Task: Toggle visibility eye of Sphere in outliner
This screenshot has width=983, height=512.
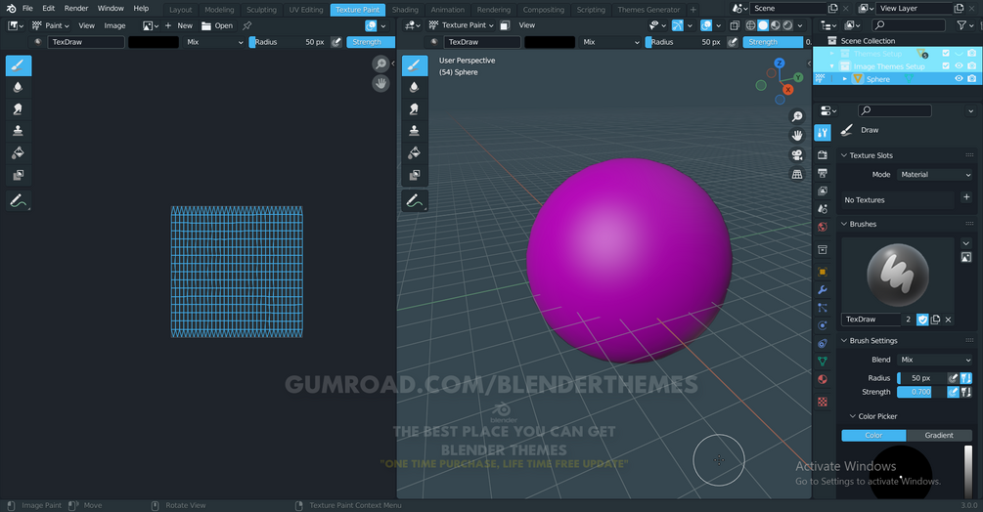Action: coord(959,79)
